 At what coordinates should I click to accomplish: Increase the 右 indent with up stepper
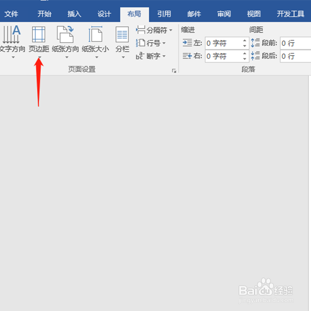(245, 53)
